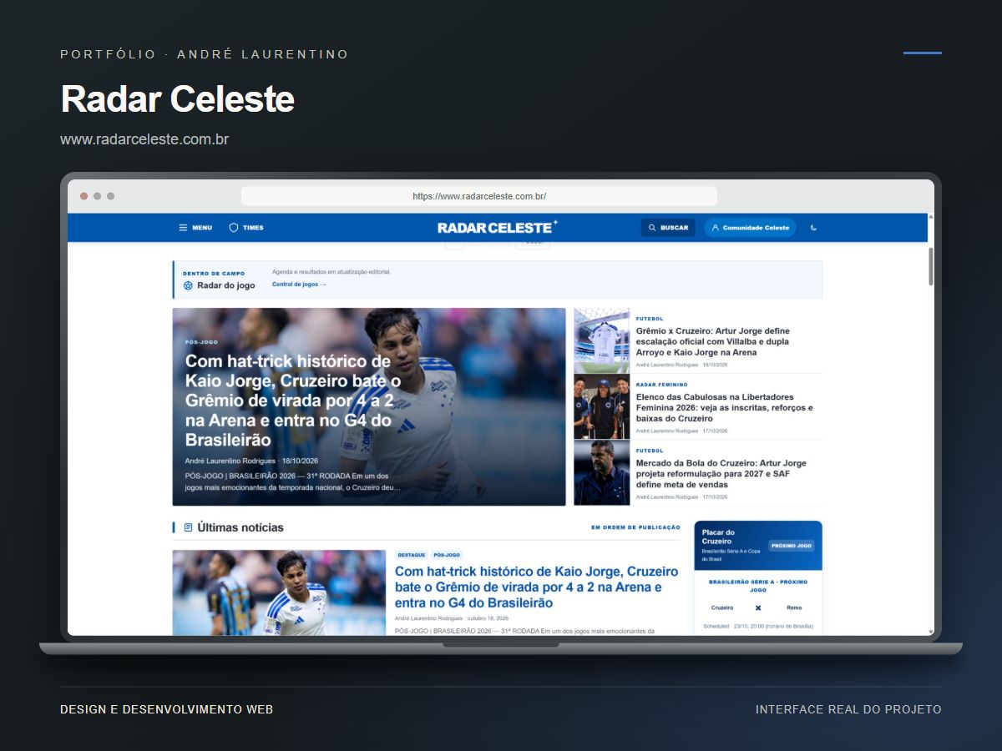Click the soccer ball Radar do jogo icon
The width and height of the screenshot is (1002, 751).
[188, 285]
